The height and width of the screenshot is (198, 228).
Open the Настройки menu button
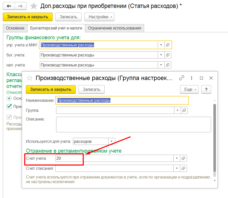[99, 17]
